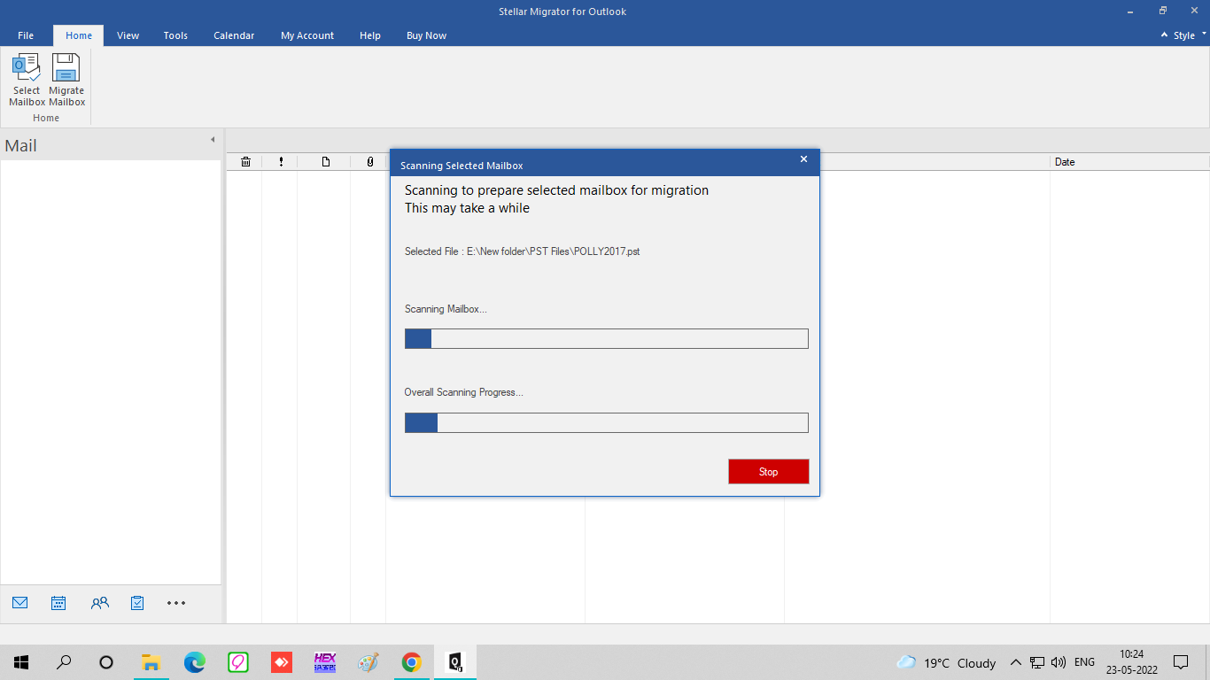Open the volume control in system tray

point(1058,662)
